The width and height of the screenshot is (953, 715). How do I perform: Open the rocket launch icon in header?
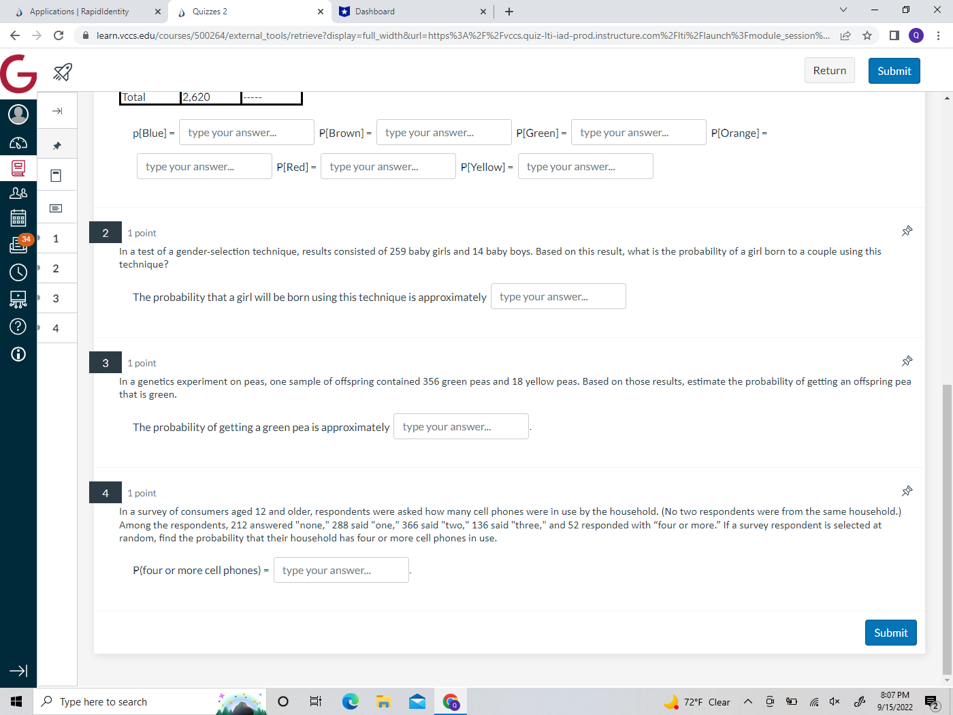[x=63, y=71]
